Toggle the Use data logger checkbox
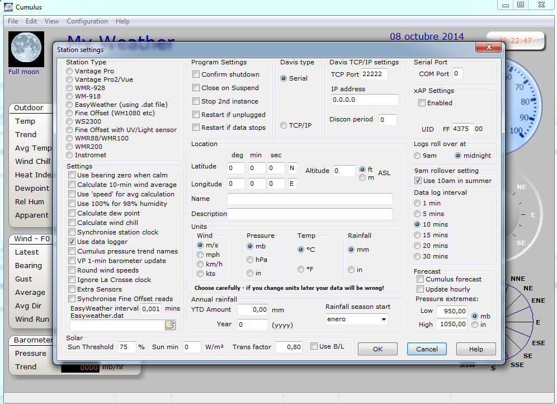The image size is (557, 404). [x=72, y=242]
